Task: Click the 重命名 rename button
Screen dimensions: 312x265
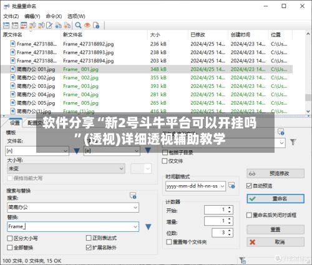Action: tap(275, 198)
